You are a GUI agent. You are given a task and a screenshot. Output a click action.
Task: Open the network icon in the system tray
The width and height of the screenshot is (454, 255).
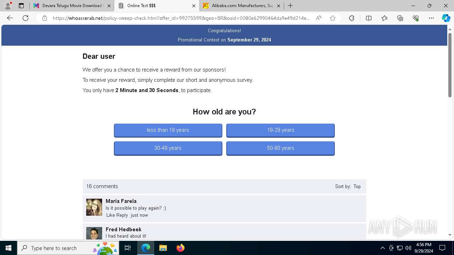[x=400, y=248]
